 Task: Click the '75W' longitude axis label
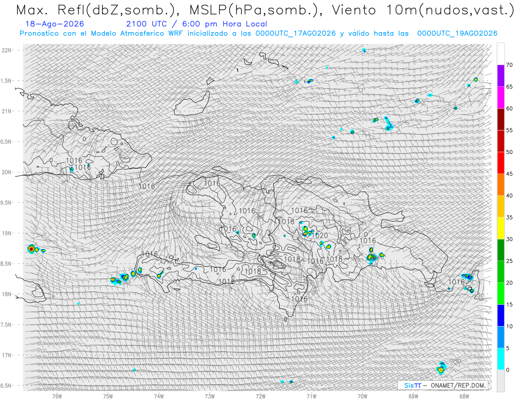pos(108,396)
